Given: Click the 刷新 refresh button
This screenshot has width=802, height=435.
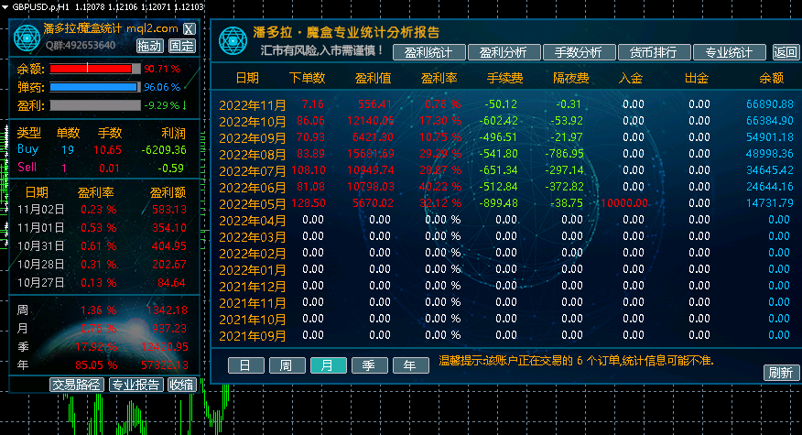Looking at the screenshot, I should (781, 373).
